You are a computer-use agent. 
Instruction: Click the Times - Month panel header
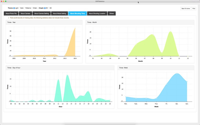pos(140,22)
